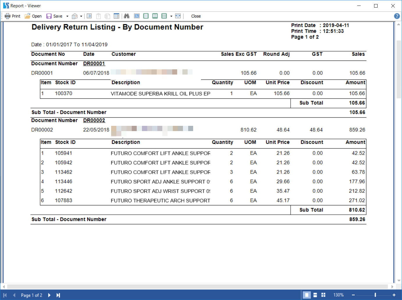Click the export/send document icon
Viewport: 402px width, 300px height.
click(75, 16)
